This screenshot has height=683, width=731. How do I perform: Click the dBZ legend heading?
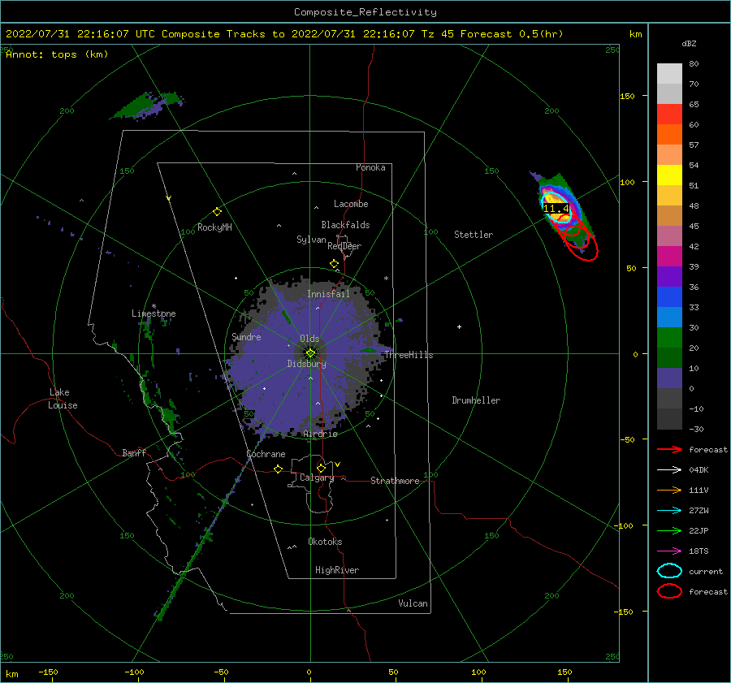click(x=689, y=43)
